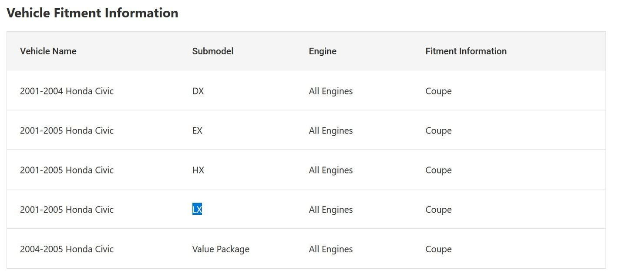
Task: Click the Engine column header
Action: click(323, 51)
